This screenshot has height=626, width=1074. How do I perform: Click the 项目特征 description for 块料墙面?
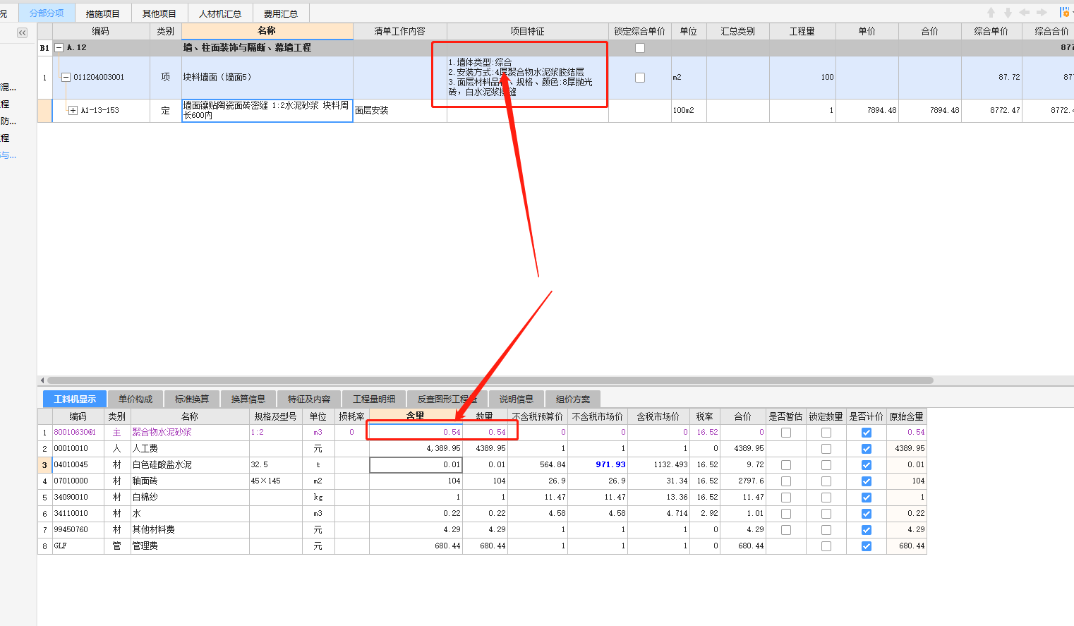[527, 78]
